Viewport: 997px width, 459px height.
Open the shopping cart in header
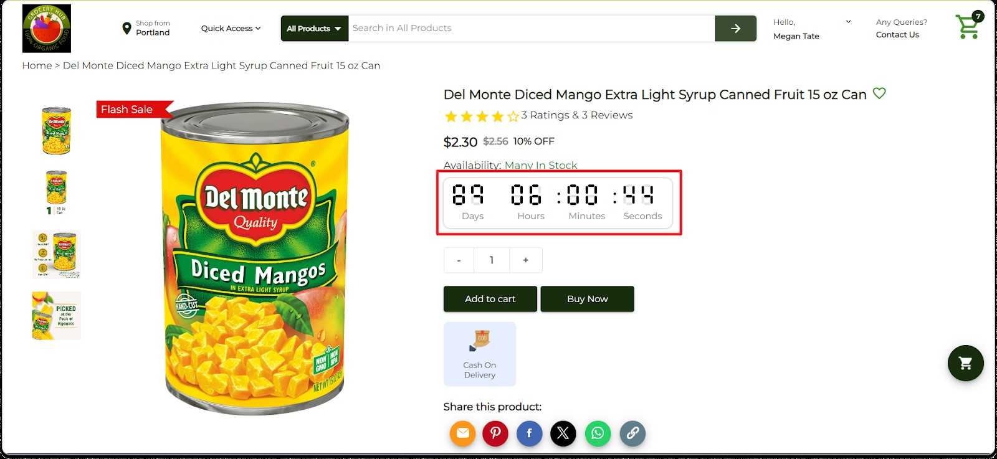(968, 27)
